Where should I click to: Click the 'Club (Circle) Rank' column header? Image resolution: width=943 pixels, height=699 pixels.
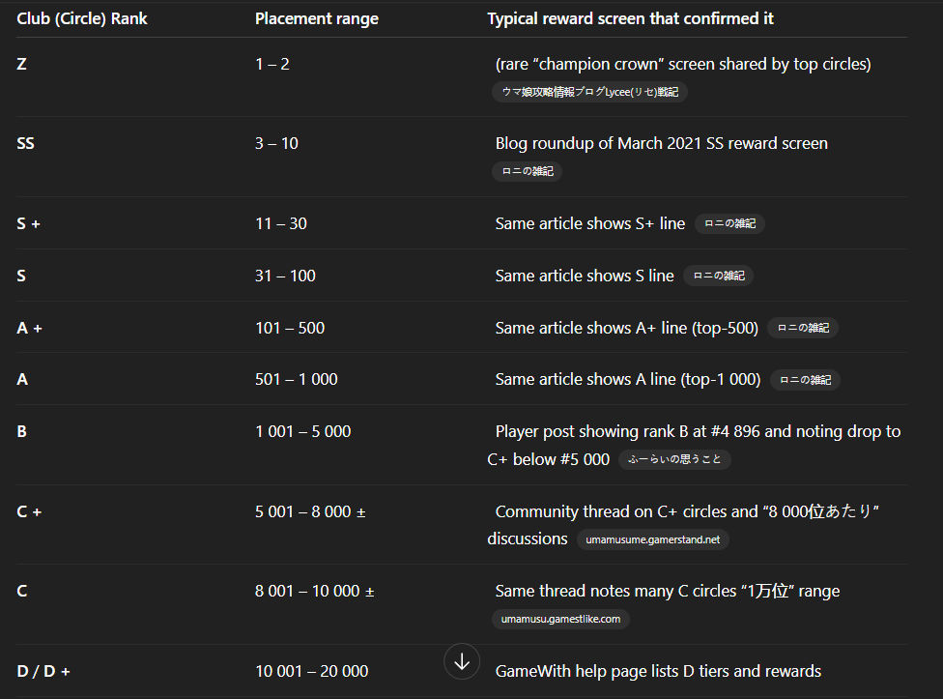coord(82,18)
